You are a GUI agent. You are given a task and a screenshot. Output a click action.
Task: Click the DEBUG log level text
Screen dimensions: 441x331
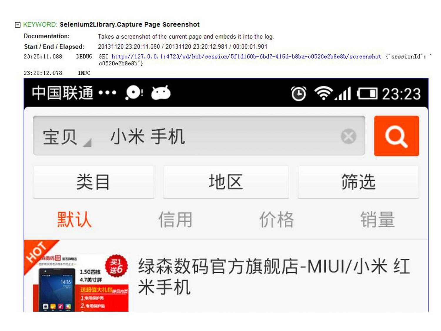[x=84, y=56]
